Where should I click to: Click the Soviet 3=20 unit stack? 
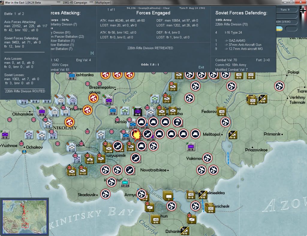[x=109, y=148]
